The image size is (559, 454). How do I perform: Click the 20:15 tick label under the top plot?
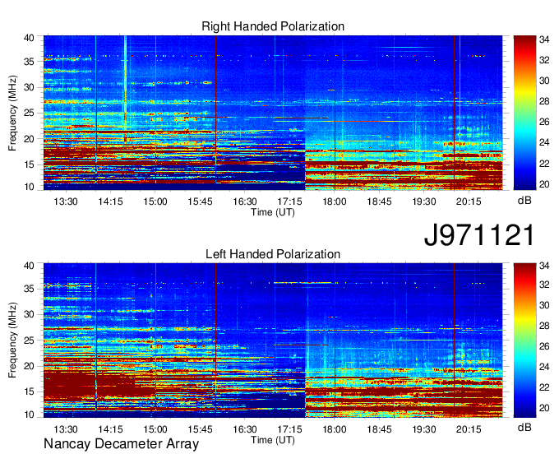(x=469, y=202)
